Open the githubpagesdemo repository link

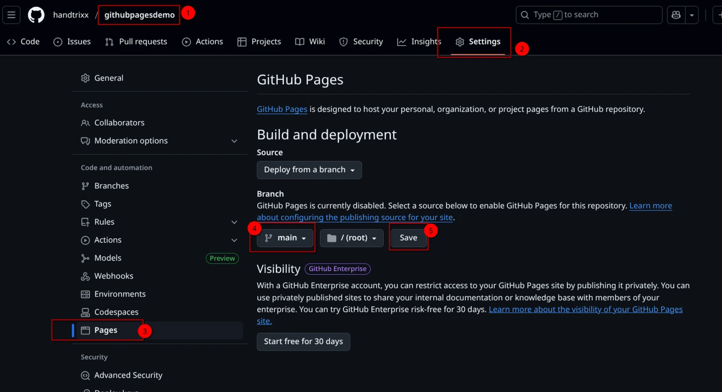tap(139, 15)
